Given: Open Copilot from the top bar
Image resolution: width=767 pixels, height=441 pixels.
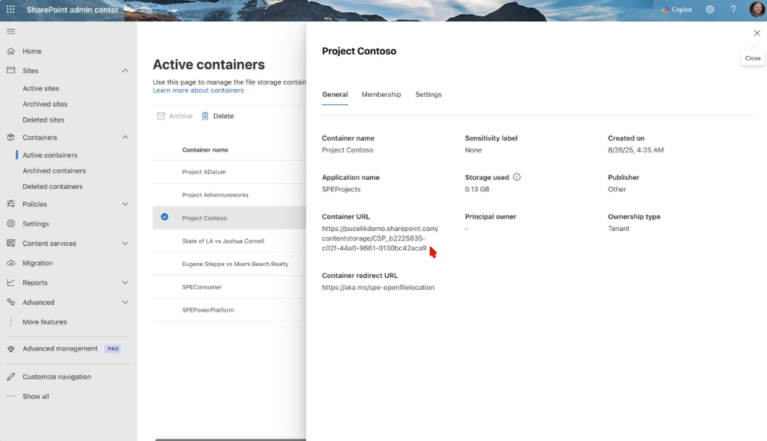Looking at the screenshot, I should (x=676, y=9).
